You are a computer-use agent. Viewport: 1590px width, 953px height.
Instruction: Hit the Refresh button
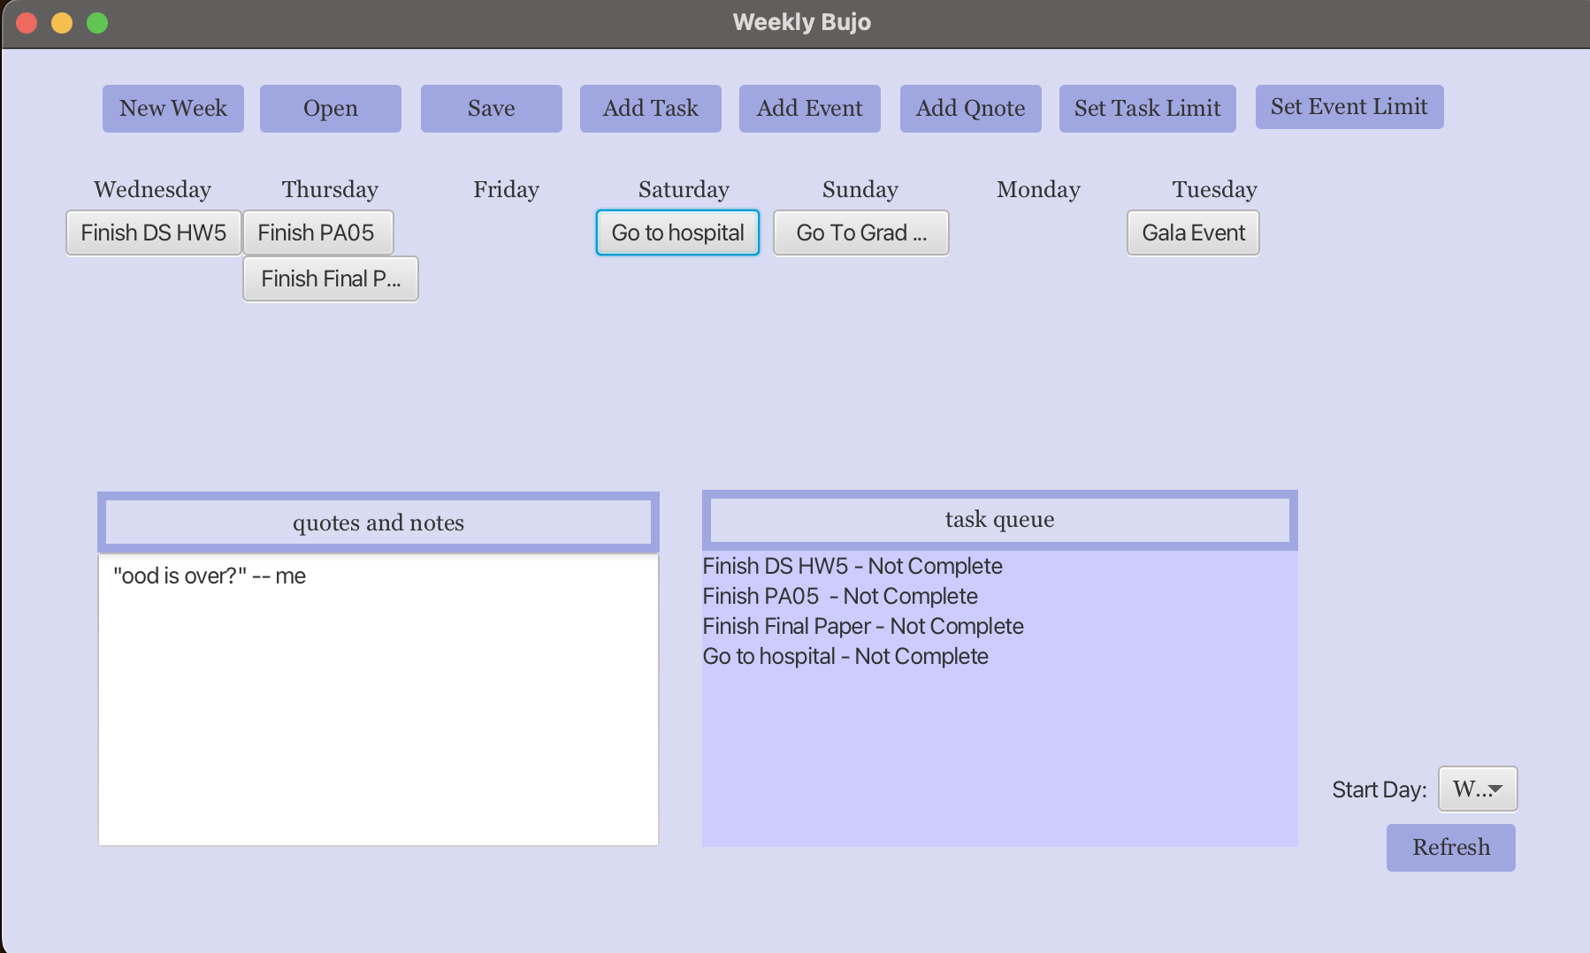tap(1450, 847)
